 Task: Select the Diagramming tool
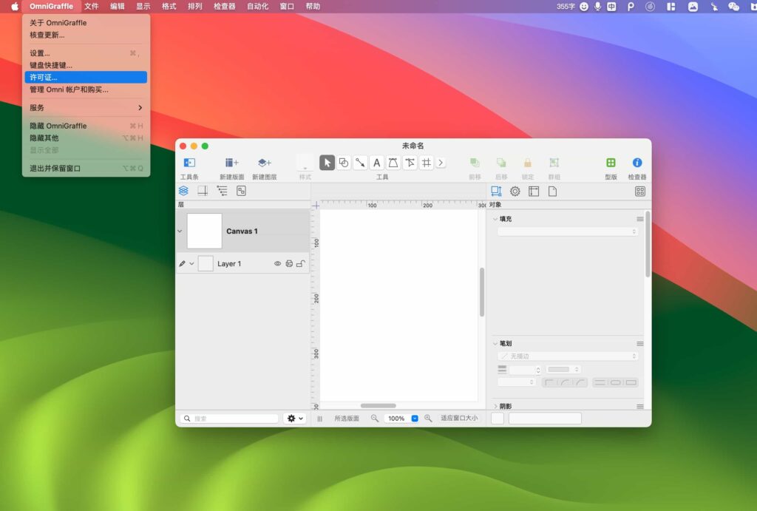(x=426, y=162)
